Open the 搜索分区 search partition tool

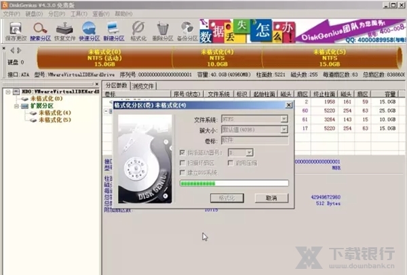coord(40,31)
